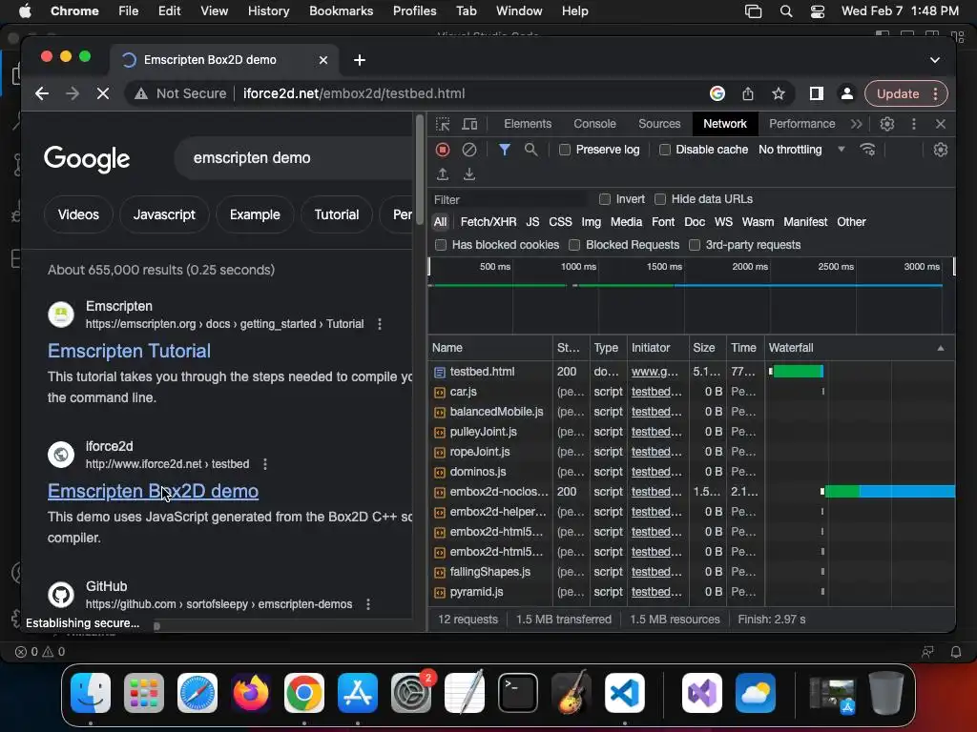Enable Preserve log checkbox
The image size is (977, 732).
565,150
